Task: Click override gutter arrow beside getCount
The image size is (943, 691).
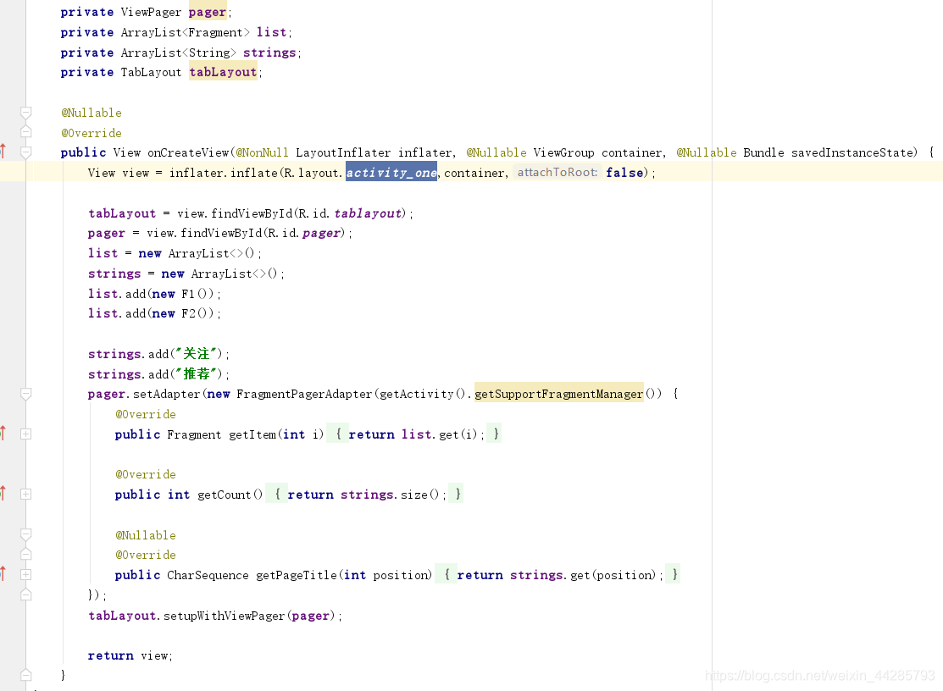Action: click(3, 493)
